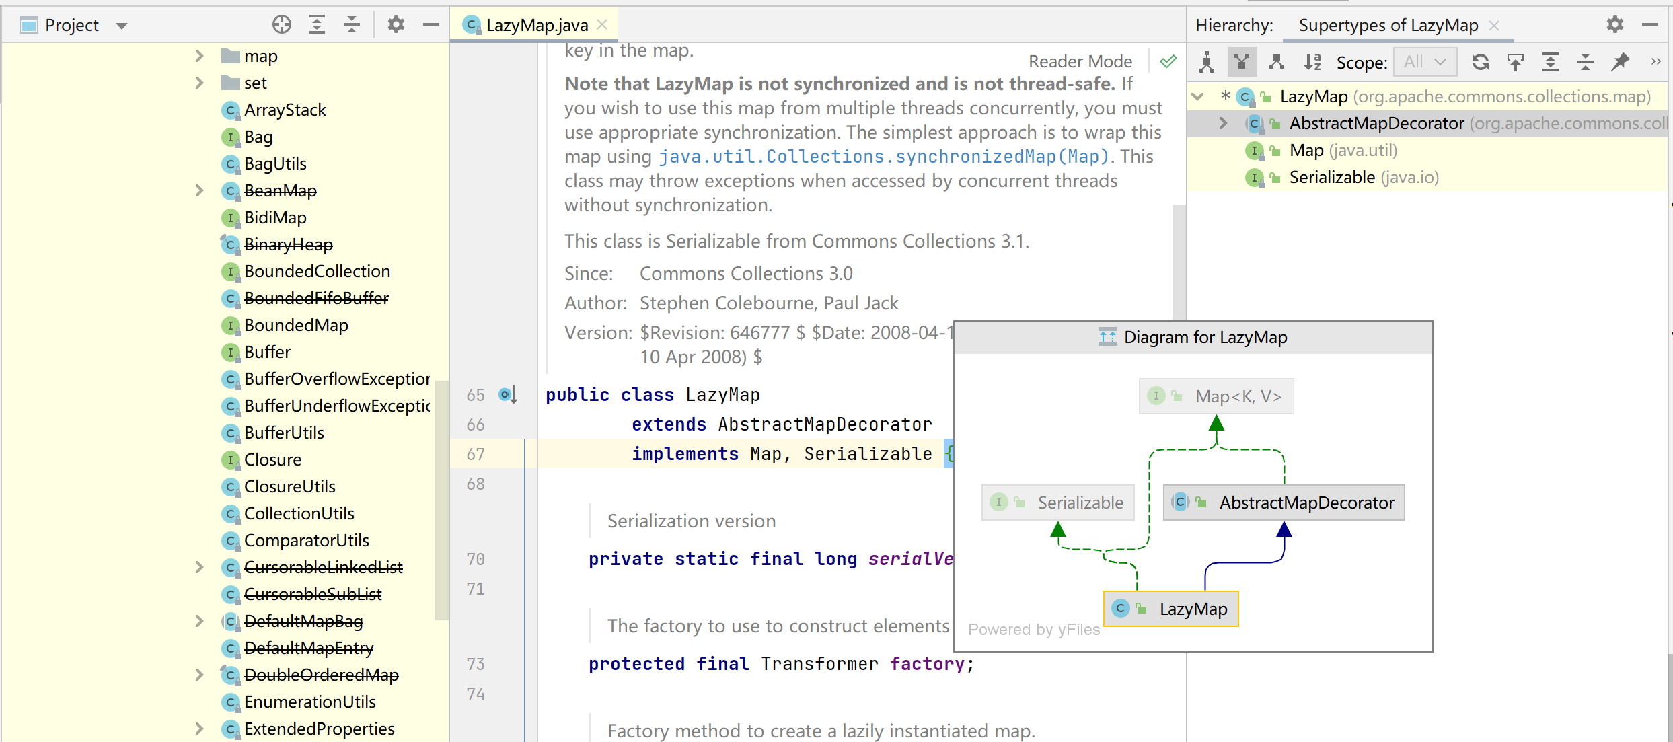The image size is (1673, 742).
Task: Expand the set folder in Project tree
Action: point(199,83)
